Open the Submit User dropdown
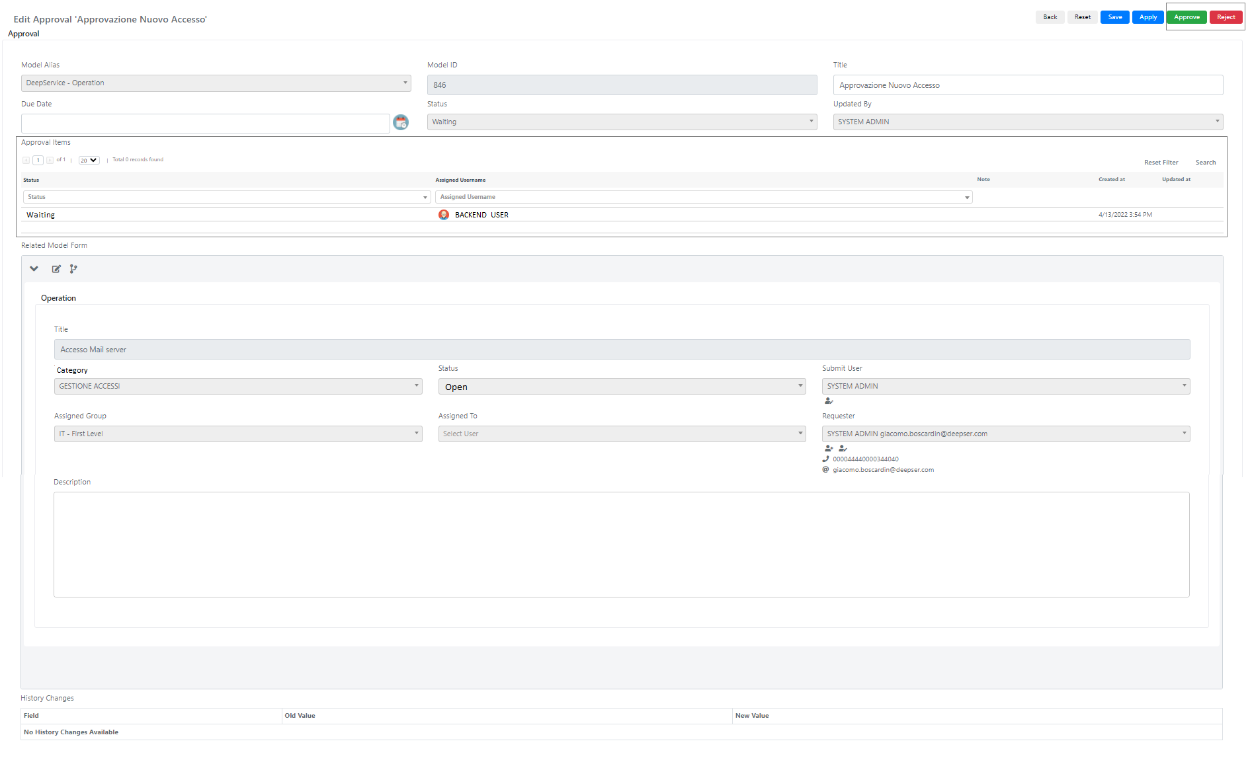 (1006, 387)
